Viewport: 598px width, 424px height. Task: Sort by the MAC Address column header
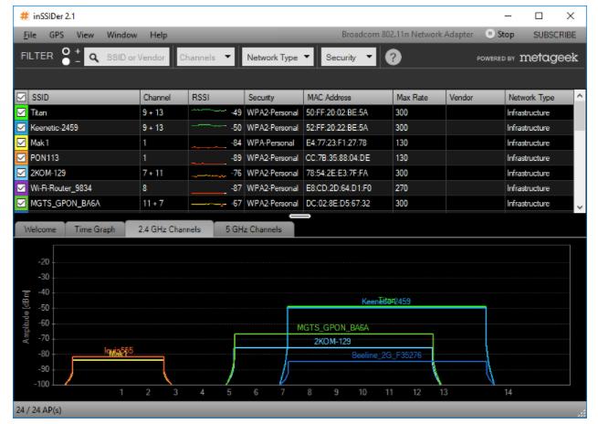click(348, 97)
